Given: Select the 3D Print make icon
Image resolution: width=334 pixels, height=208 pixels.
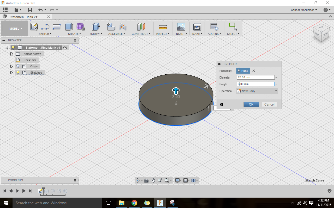Looking at the screenshot, I should click(197, 27).
